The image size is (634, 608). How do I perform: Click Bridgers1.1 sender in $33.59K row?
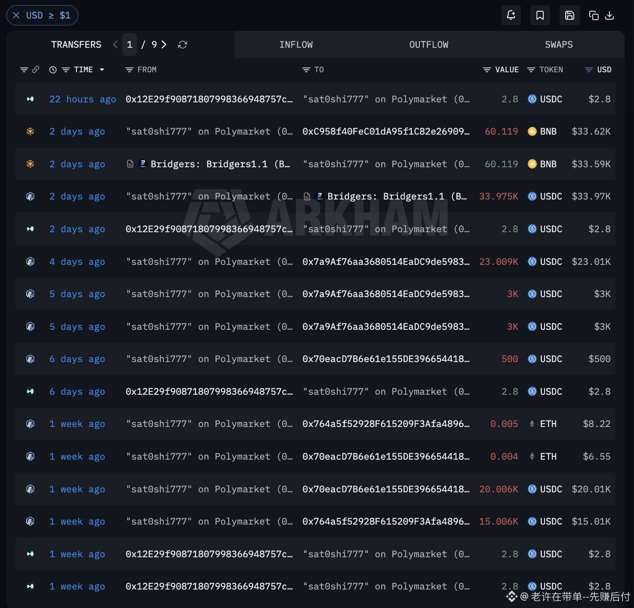point(220,164)
